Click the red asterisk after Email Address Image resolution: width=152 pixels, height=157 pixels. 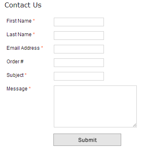(x=42, y=47)
